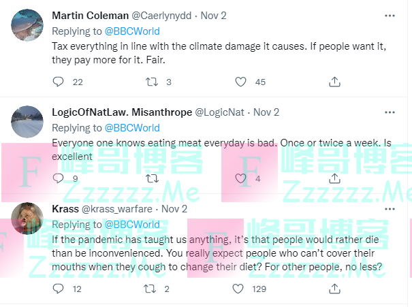Viewport: 412px width, 307px height.
Task: Open LogicOfNatLaw's profile avatar
Action: (29, 123)
